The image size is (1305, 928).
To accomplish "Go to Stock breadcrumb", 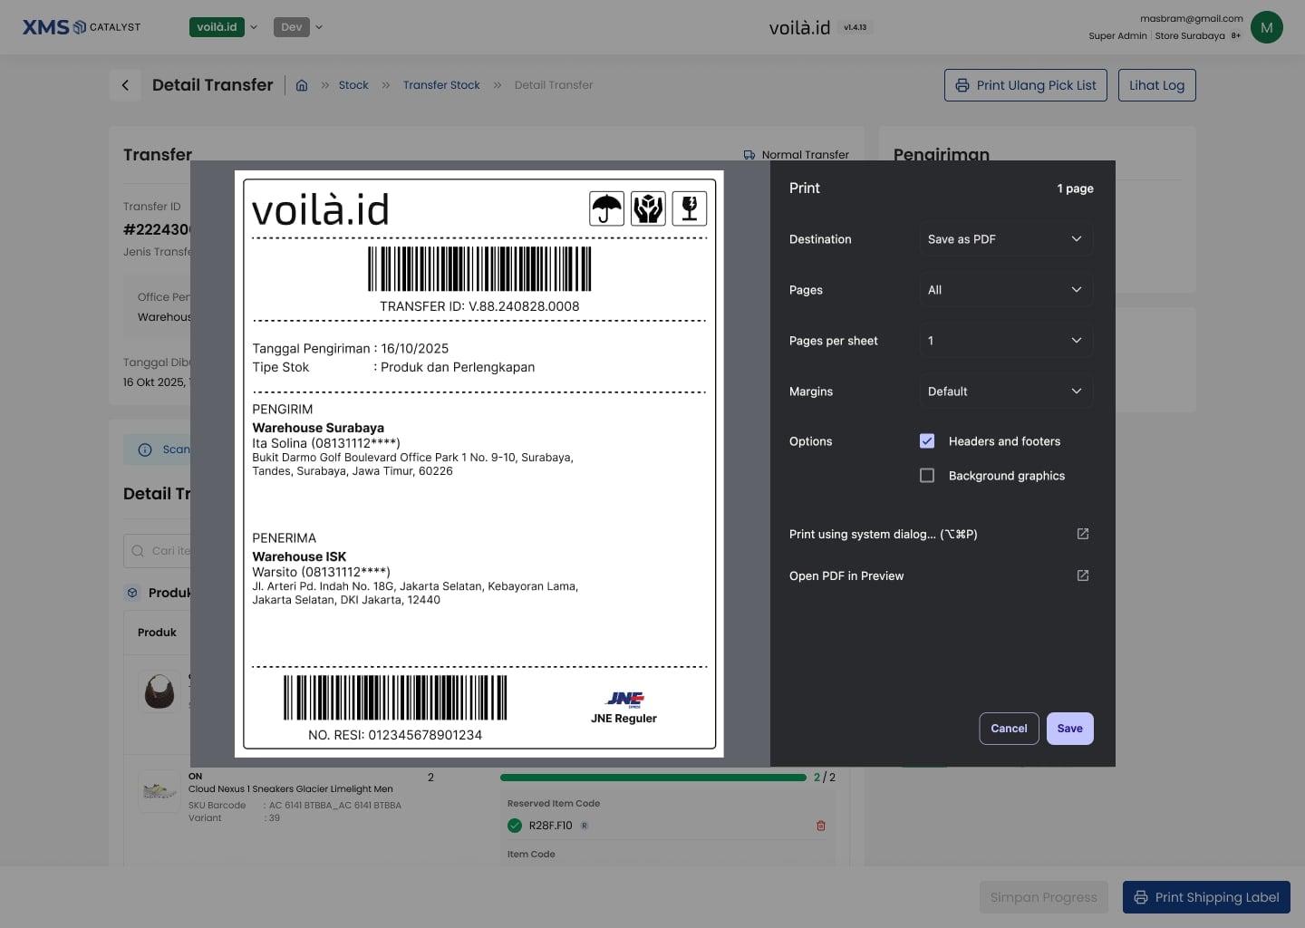I will tap(353, 85).
